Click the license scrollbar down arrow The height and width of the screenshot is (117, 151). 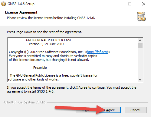pyautogui.click(x=140, y=80)
